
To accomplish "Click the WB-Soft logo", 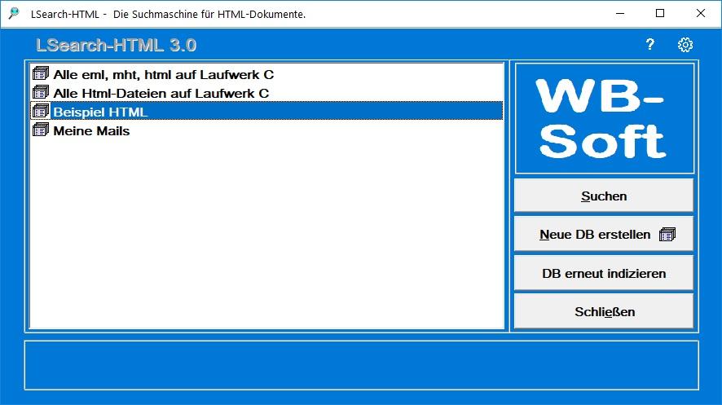I will 604,118.
